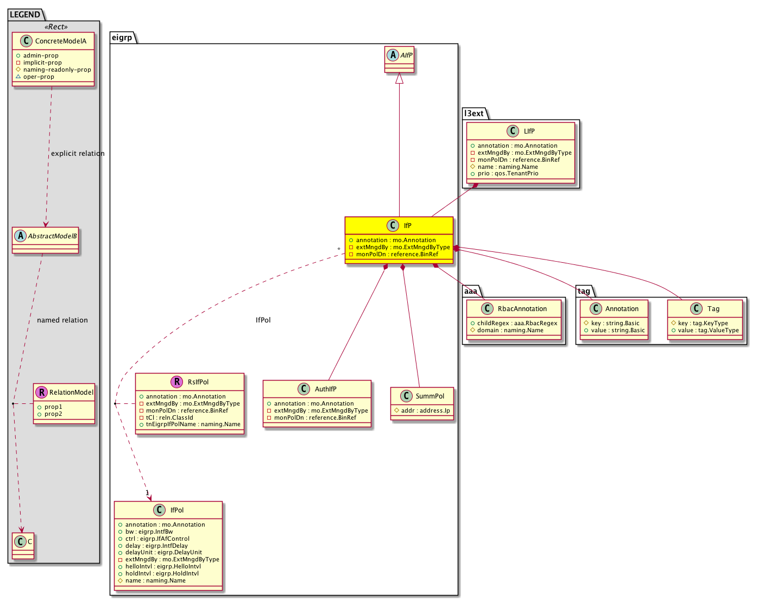Click the C icon of LIfP class

click(x=513, y=131)
